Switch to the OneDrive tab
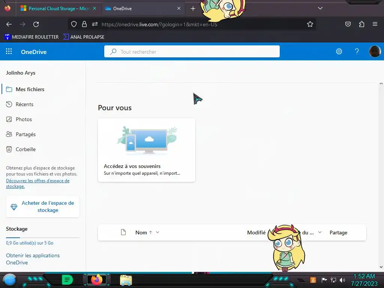The height and width of the screenshot is (288, 384). point(143,8)
